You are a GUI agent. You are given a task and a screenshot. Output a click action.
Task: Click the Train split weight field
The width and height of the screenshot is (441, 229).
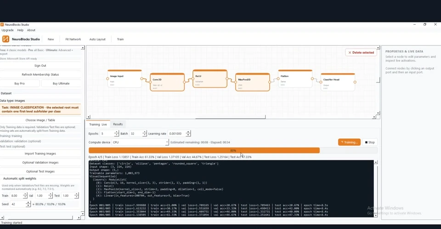click(17, 196)
